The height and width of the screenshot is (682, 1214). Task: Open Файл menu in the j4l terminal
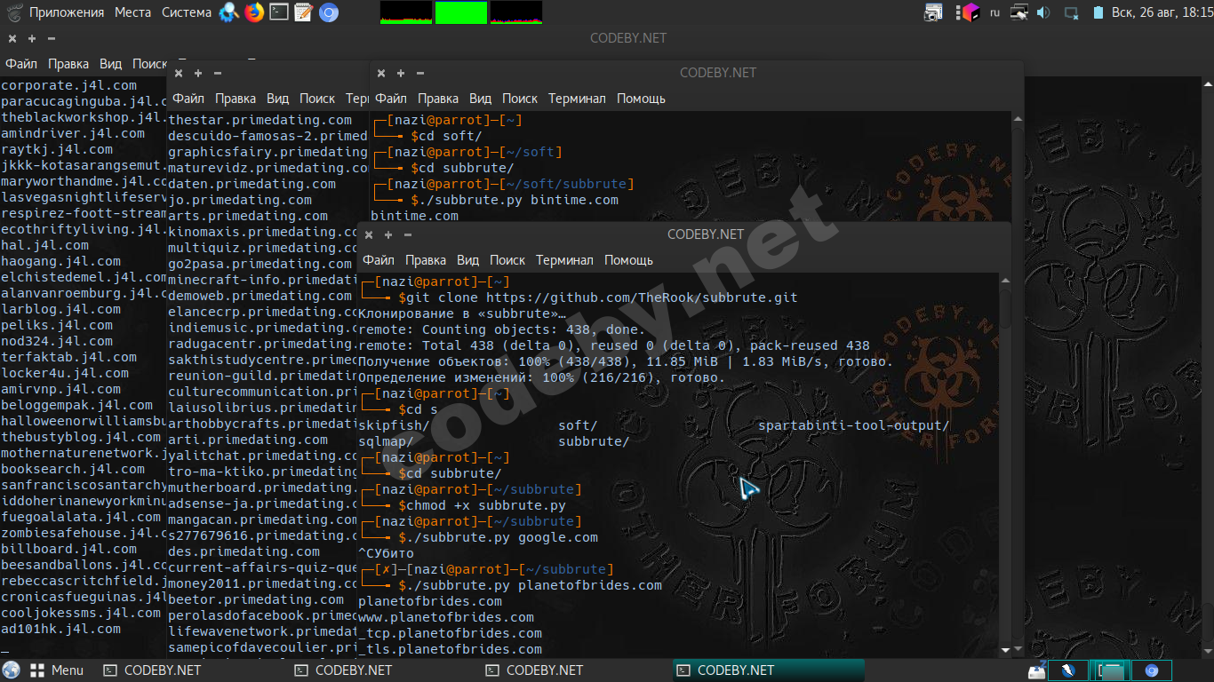(21, 64)
